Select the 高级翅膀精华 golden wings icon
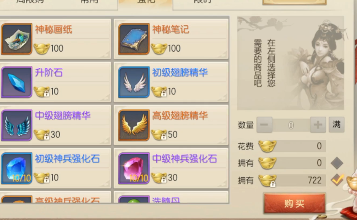357x220 pixels. (134, 125)
